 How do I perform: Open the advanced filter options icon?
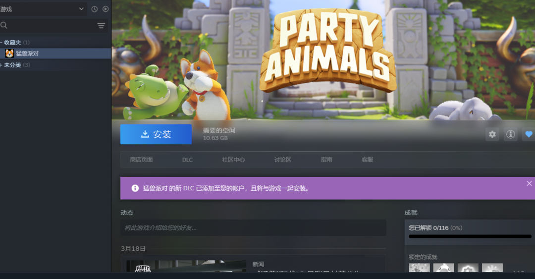[x=102, y=26]
